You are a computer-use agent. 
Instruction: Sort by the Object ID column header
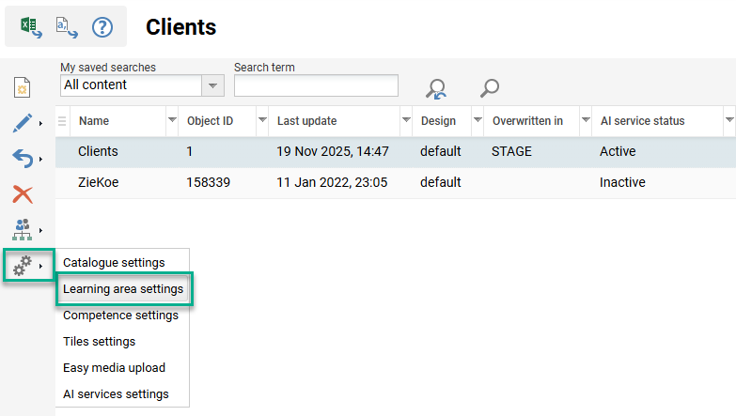click(x=210, y=121)
